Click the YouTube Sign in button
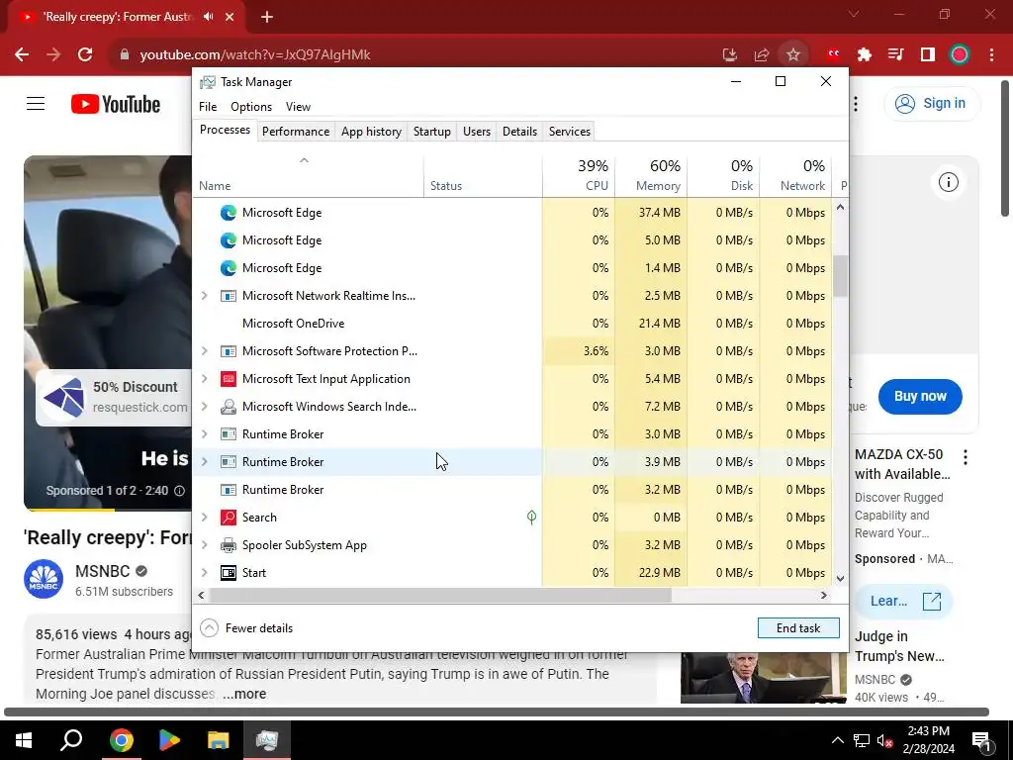Image resolution: width=1013 pixels, height=760 pixels. pyautogui.click(x=932, y=103)
